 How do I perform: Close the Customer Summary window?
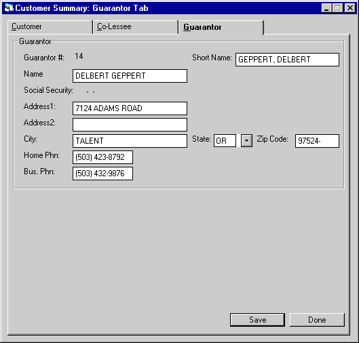coord(350,8)
